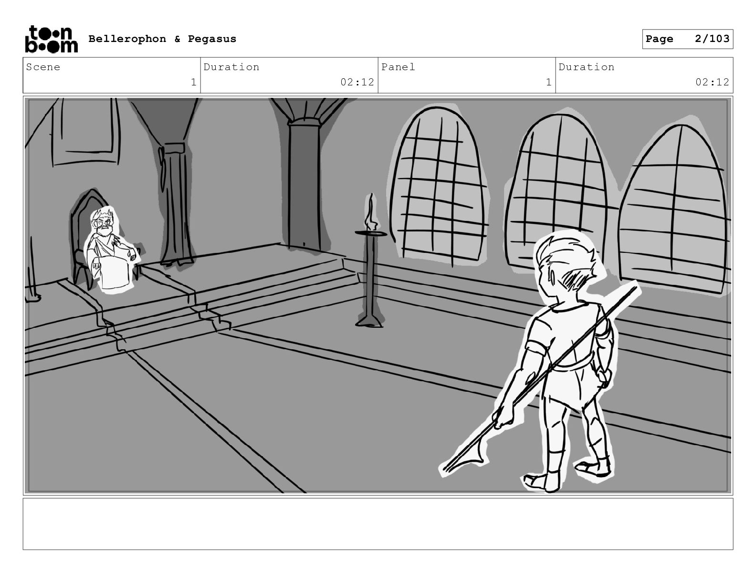Click the Toon Boom logo
This screenshot has height=584, width=756.
coord(51,39)
